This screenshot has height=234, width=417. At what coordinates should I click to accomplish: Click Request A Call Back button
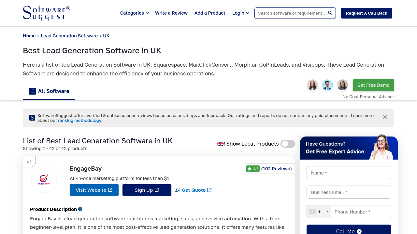367,13
